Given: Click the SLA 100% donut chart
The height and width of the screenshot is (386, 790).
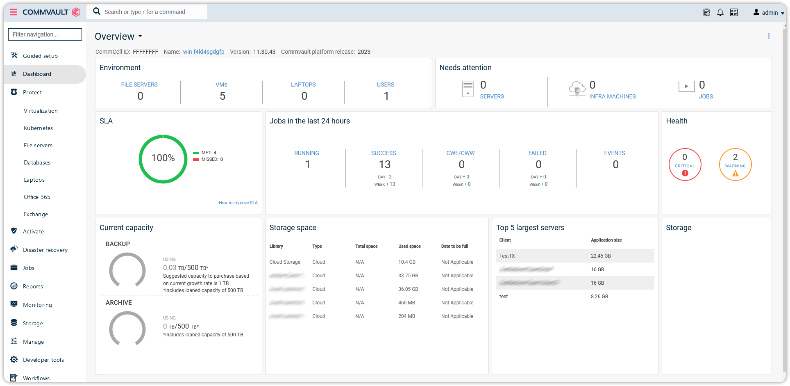Looking at the screenshot, I should [163, 159].
